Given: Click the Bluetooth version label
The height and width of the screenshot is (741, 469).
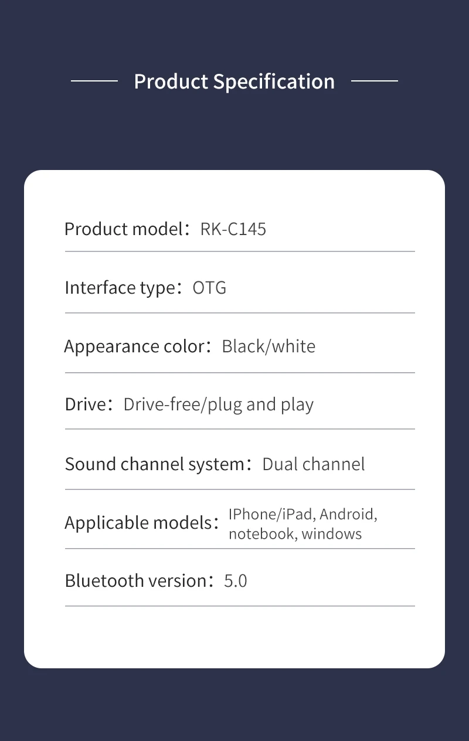Looking at the screenshot, I should coord(135,581).
